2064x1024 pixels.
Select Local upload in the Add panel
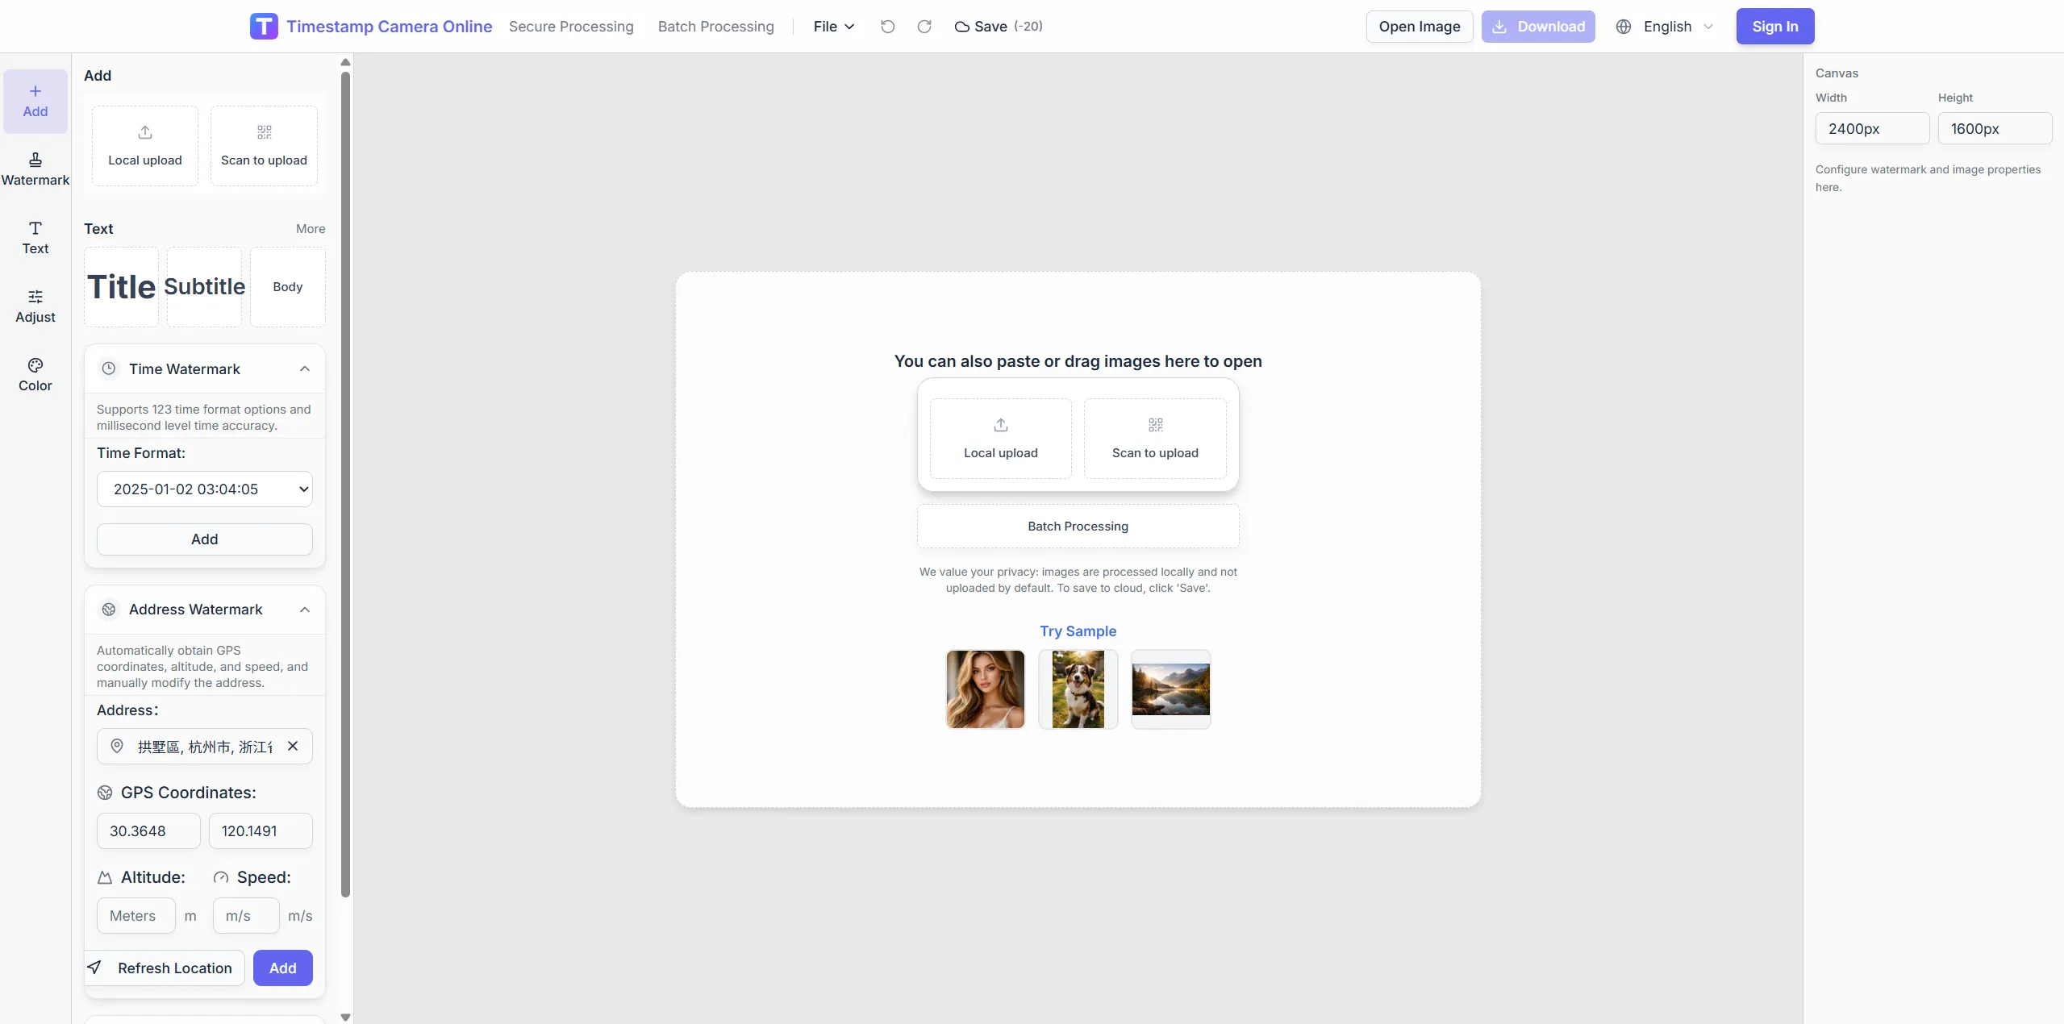point(145,145)
